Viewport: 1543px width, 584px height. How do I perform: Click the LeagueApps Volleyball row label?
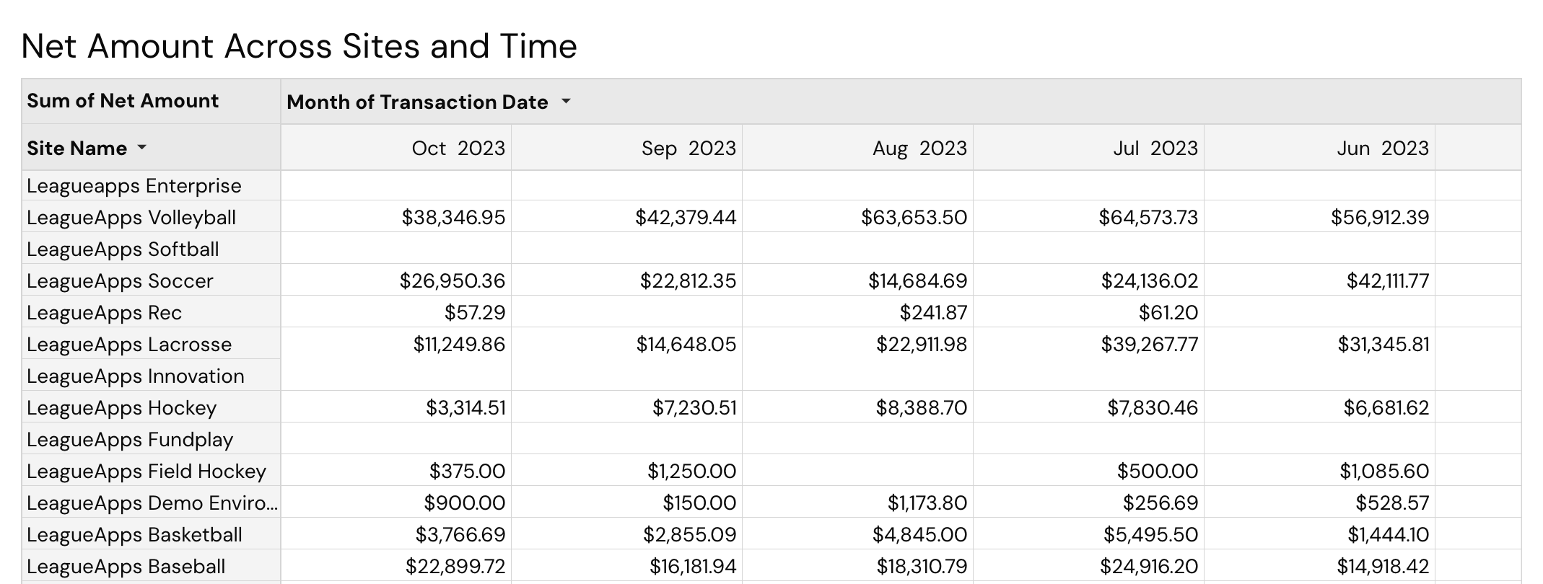click(x=131, y=217)
